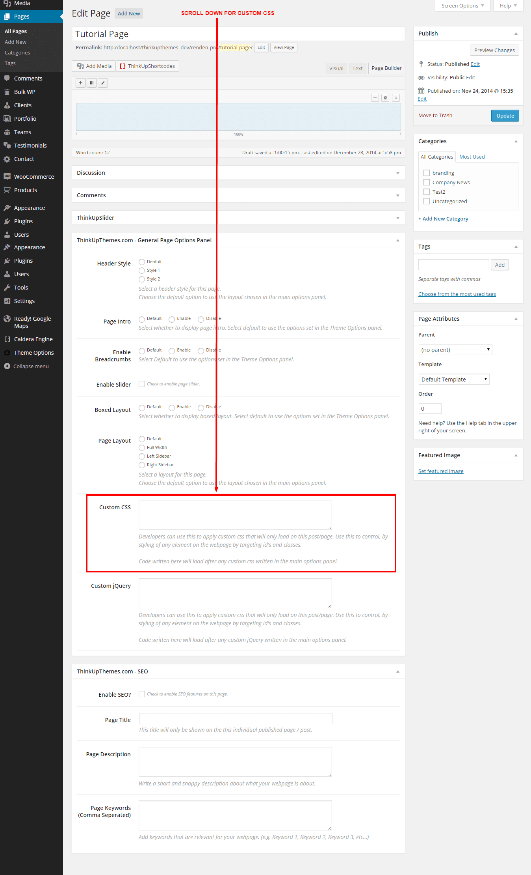Switch to the Visual editor tab
The height and width of the screenshot is (875, 531).
(x=336, y=68)
